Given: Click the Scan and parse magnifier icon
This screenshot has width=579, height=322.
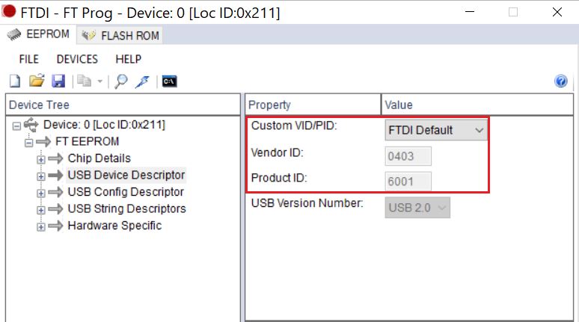Looking at the screenshot, I should pyautogui.click(x=120, y=81).
